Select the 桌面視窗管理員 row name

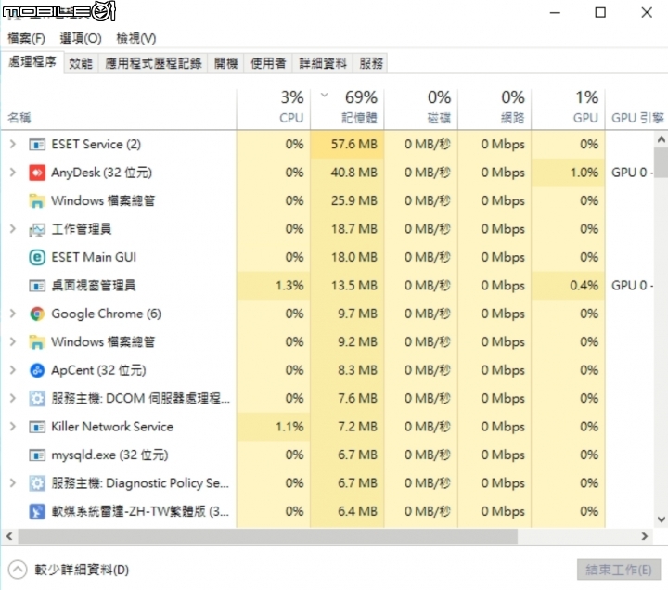point(94,286)
